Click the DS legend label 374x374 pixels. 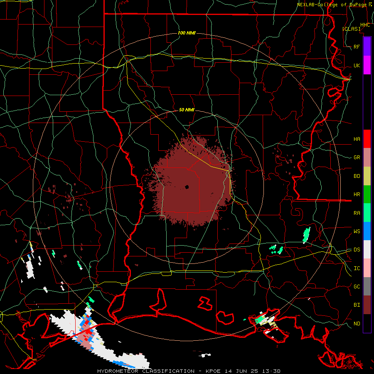coord(357,250)
